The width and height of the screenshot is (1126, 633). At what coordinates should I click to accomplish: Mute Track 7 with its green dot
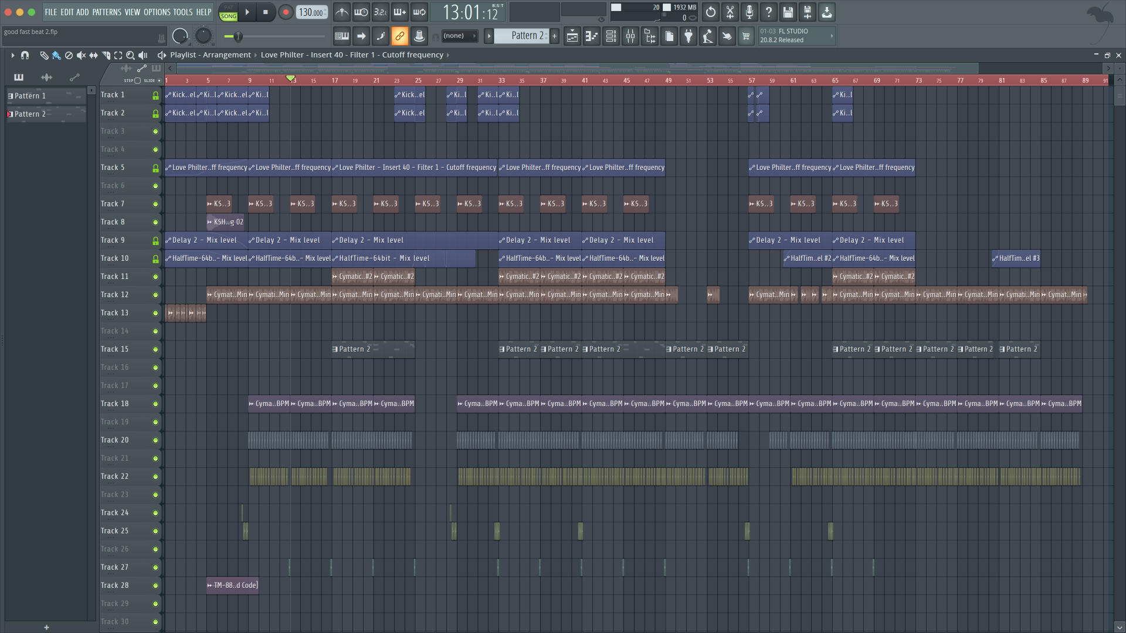pyautogui.click(x=155, y=204)
